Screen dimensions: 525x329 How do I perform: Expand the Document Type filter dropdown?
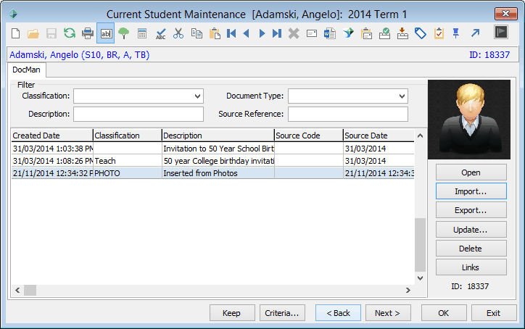click(x=402, y=96)
